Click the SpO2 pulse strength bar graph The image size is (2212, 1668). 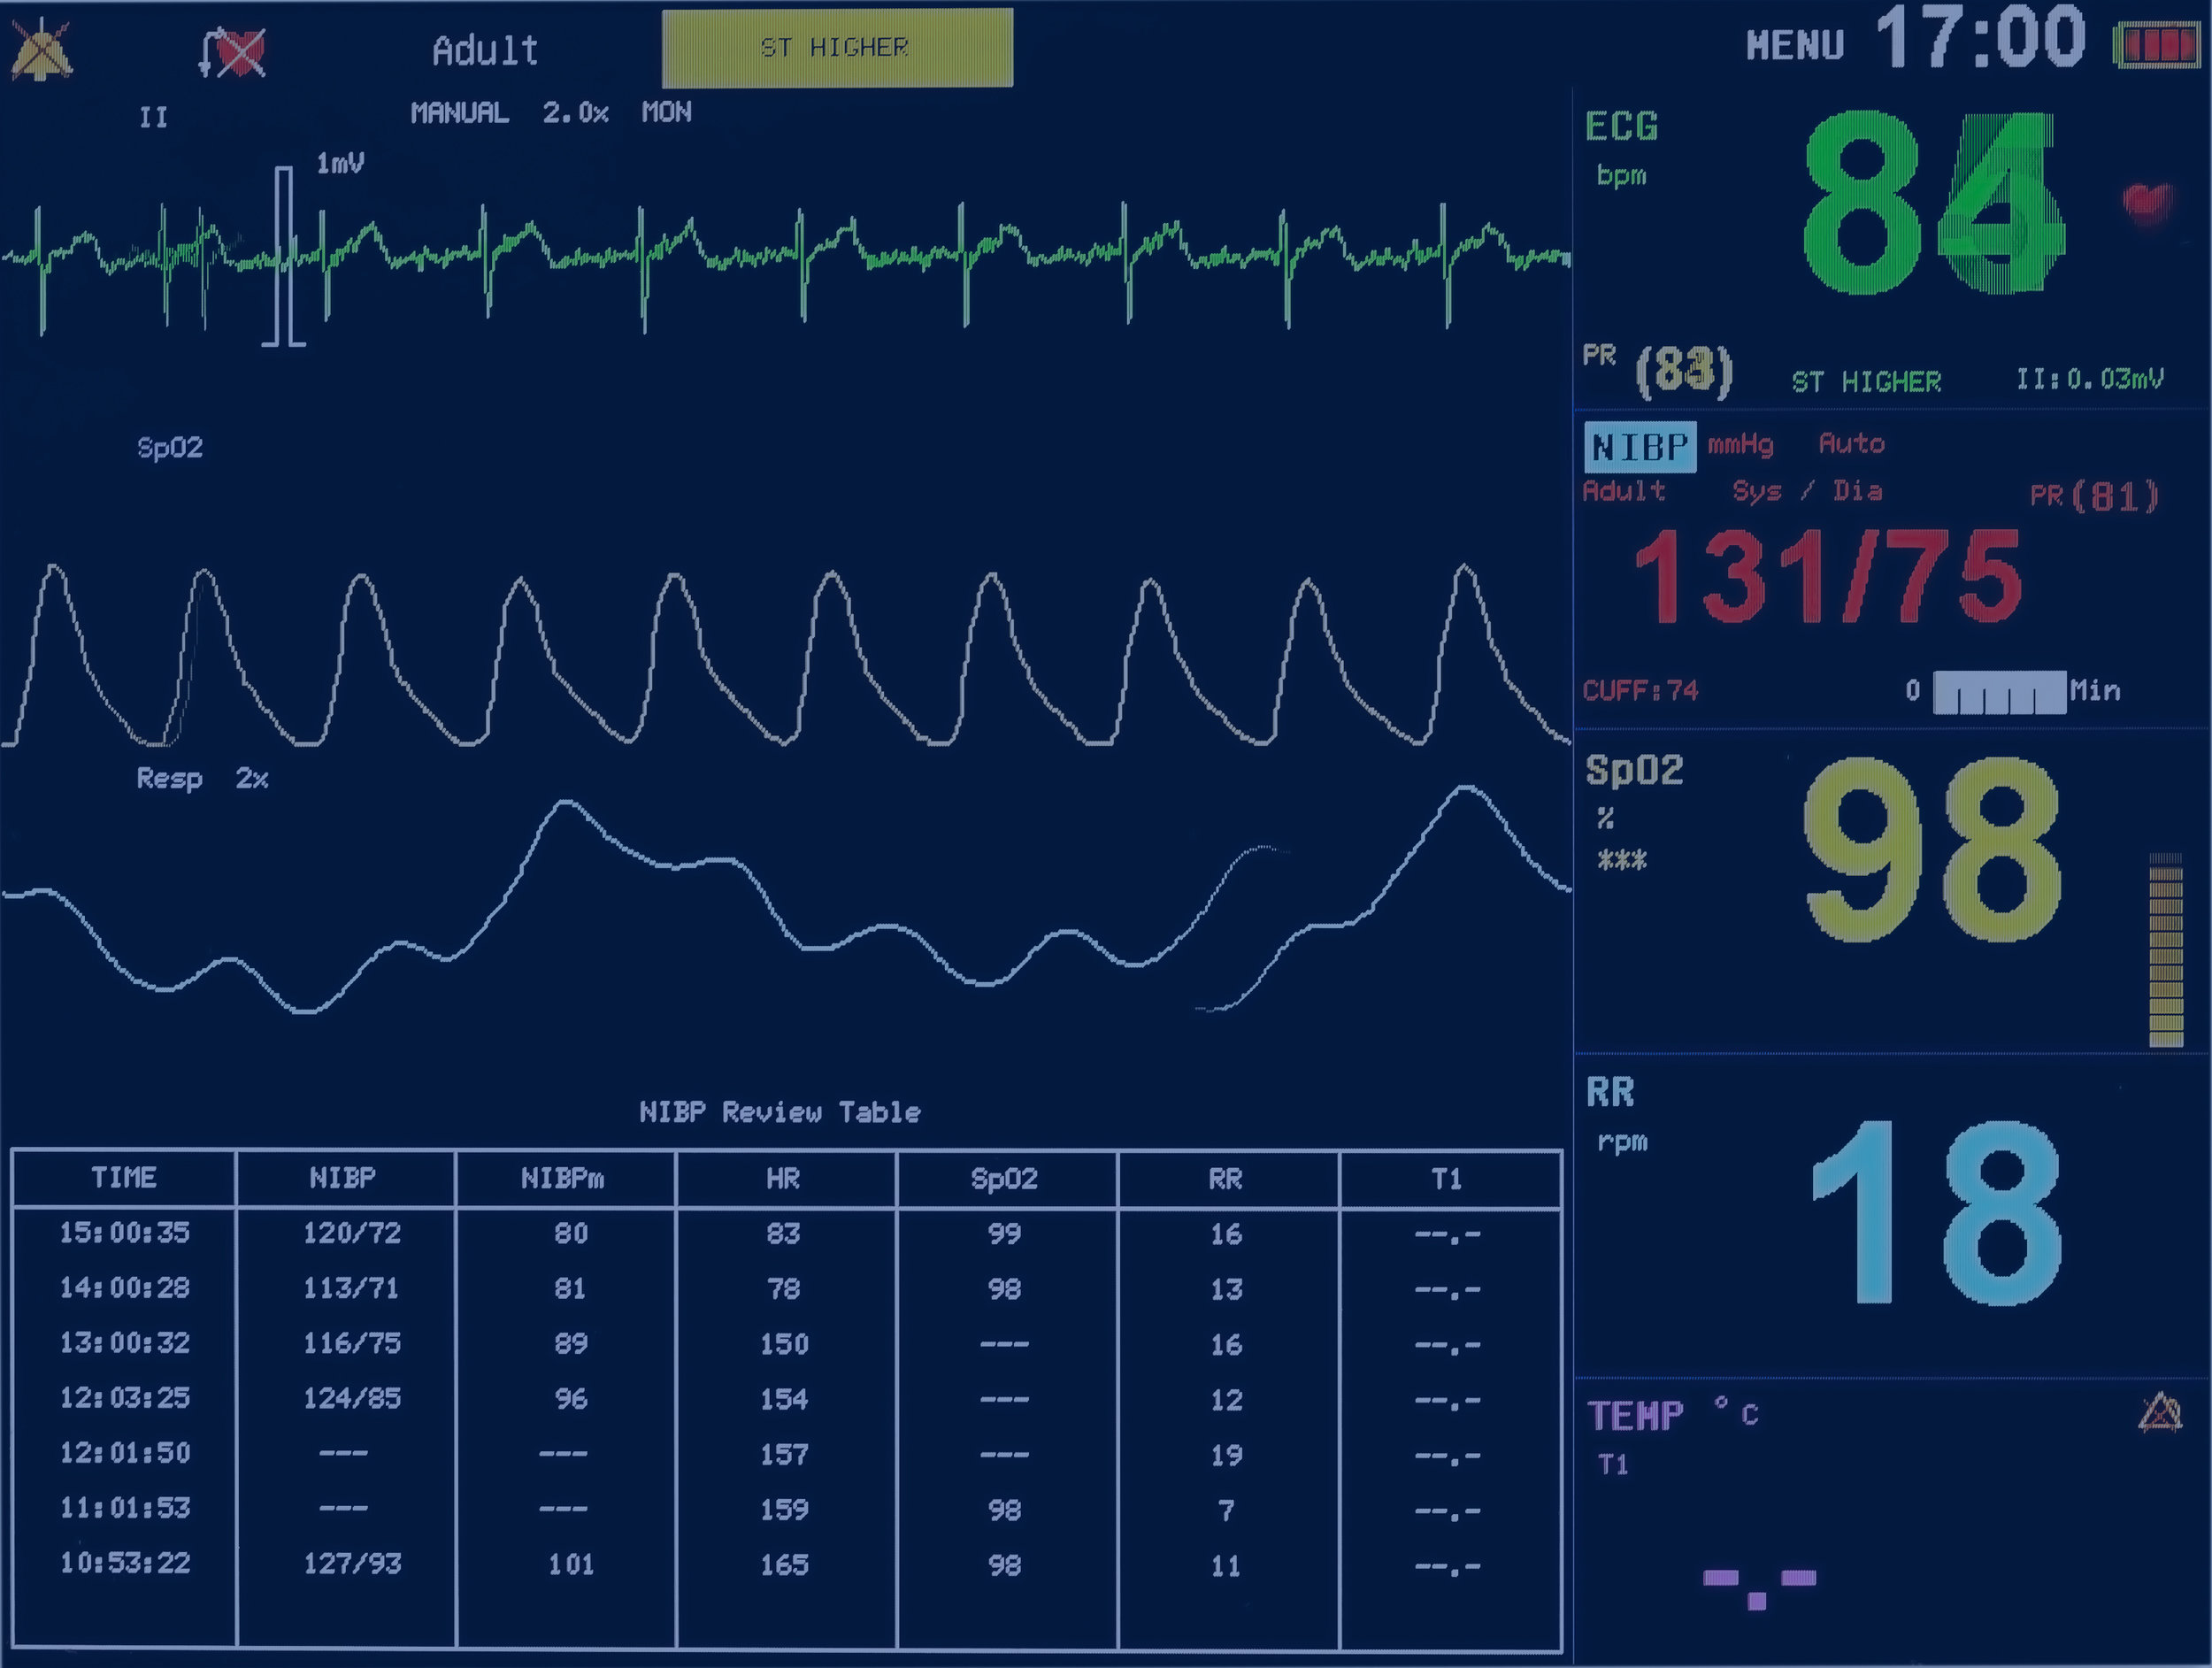2165,950
